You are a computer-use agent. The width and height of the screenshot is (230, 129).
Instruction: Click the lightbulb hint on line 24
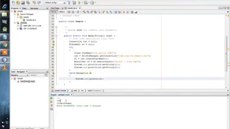coord(53,42)
